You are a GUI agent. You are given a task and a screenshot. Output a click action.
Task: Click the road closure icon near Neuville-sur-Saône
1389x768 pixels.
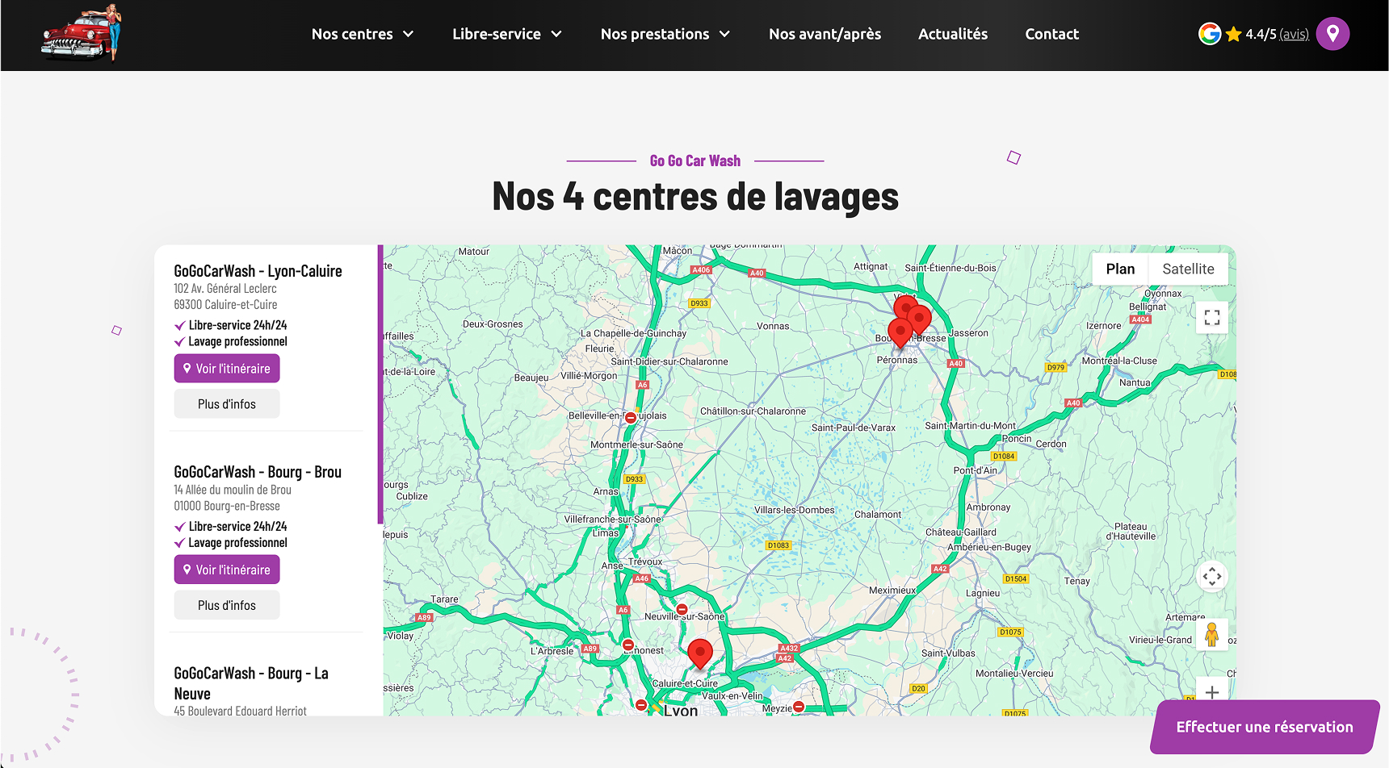click(682, 610)
